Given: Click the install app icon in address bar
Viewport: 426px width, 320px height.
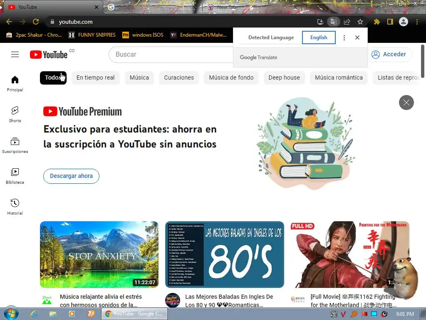Looking at the screenshot, I should point(320,22).
